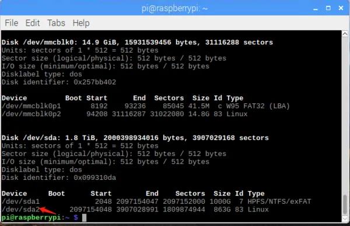Click the pi@raspberrypi prompt text
The image size is (350, 226).
31,217
